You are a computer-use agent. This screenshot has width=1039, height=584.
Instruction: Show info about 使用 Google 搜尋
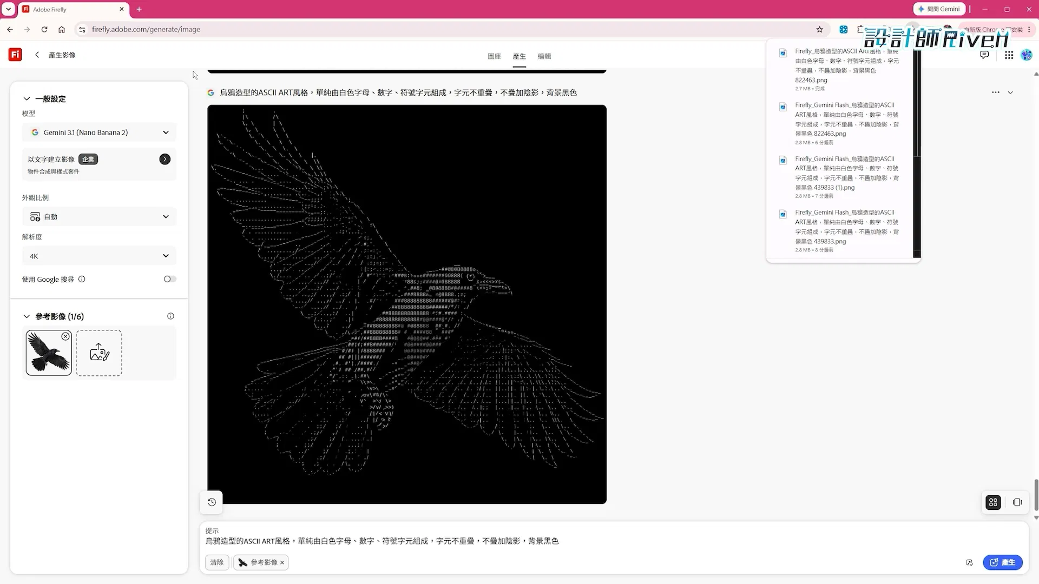pos(82,280)
